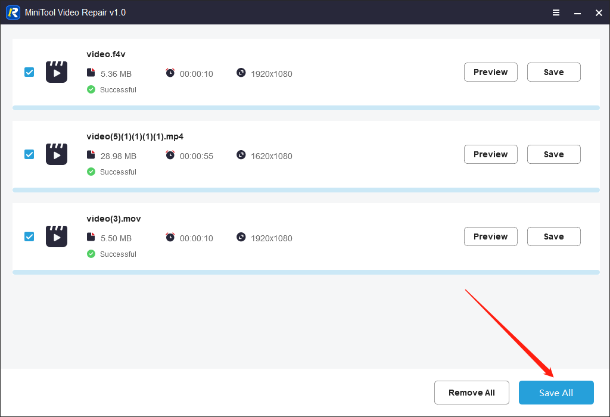The height and width of the screenshot is (417, 610).
Task: Click the video(3).mov clapperboard icon
Action: tap(57, 236)
